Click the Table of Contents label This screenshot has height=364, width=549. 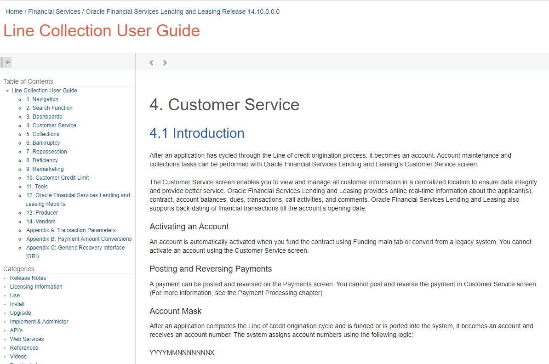(29, 81)
